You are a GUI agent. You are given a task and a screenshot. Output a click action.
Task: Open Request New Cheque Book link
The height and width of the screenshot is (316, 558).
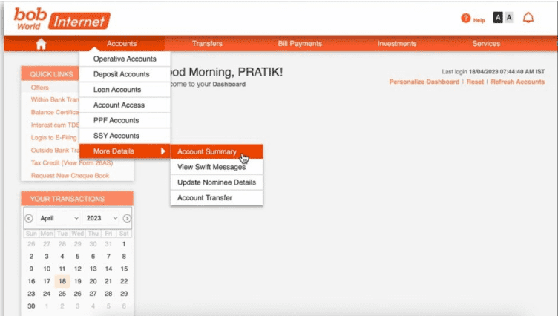70,176
